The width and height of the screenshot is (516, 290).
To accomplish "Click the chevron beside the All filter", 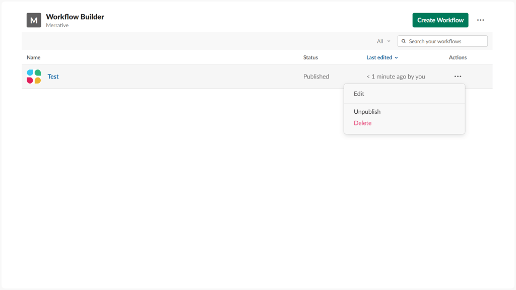I will 388,41.
